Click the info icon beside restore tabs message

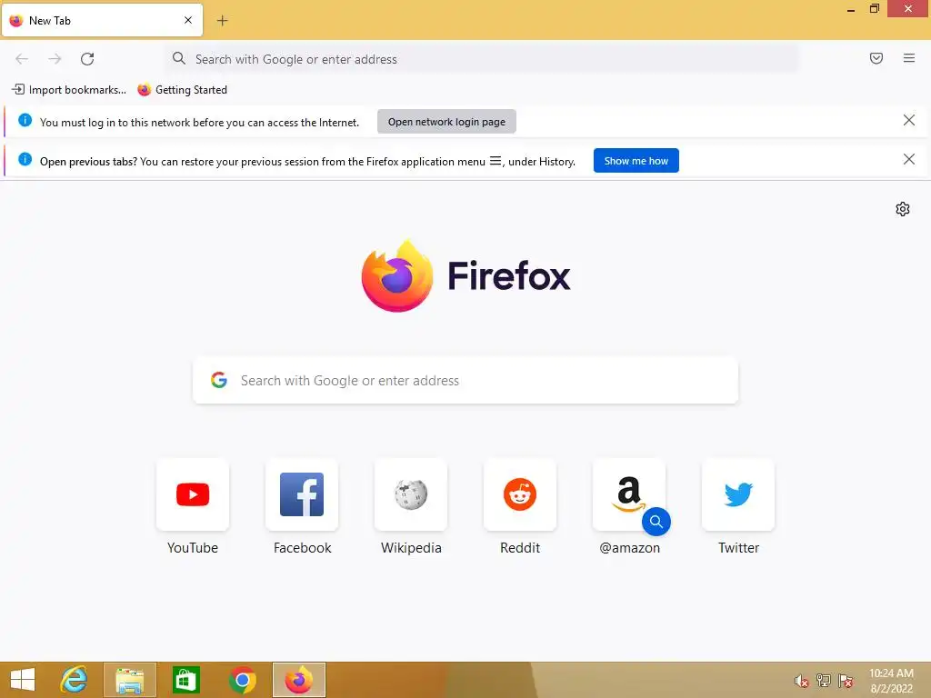25,159
